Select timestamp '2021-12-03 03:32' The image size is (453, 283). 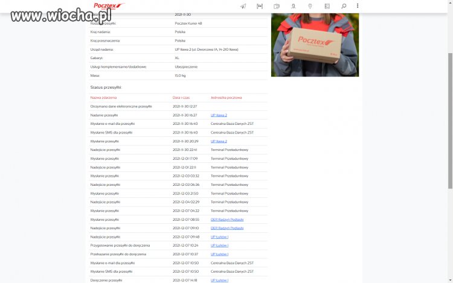(x=186, y=176)
